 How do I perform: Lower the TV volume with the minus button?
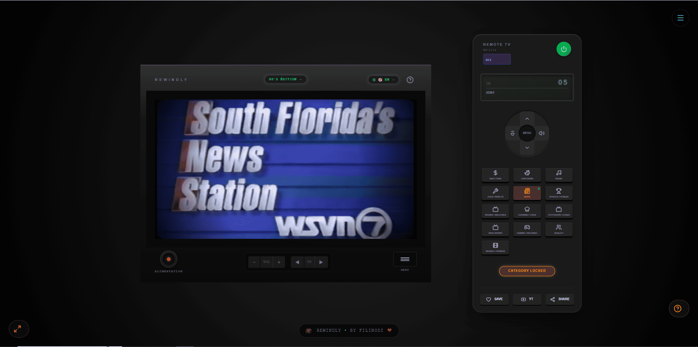click(254, 262)
